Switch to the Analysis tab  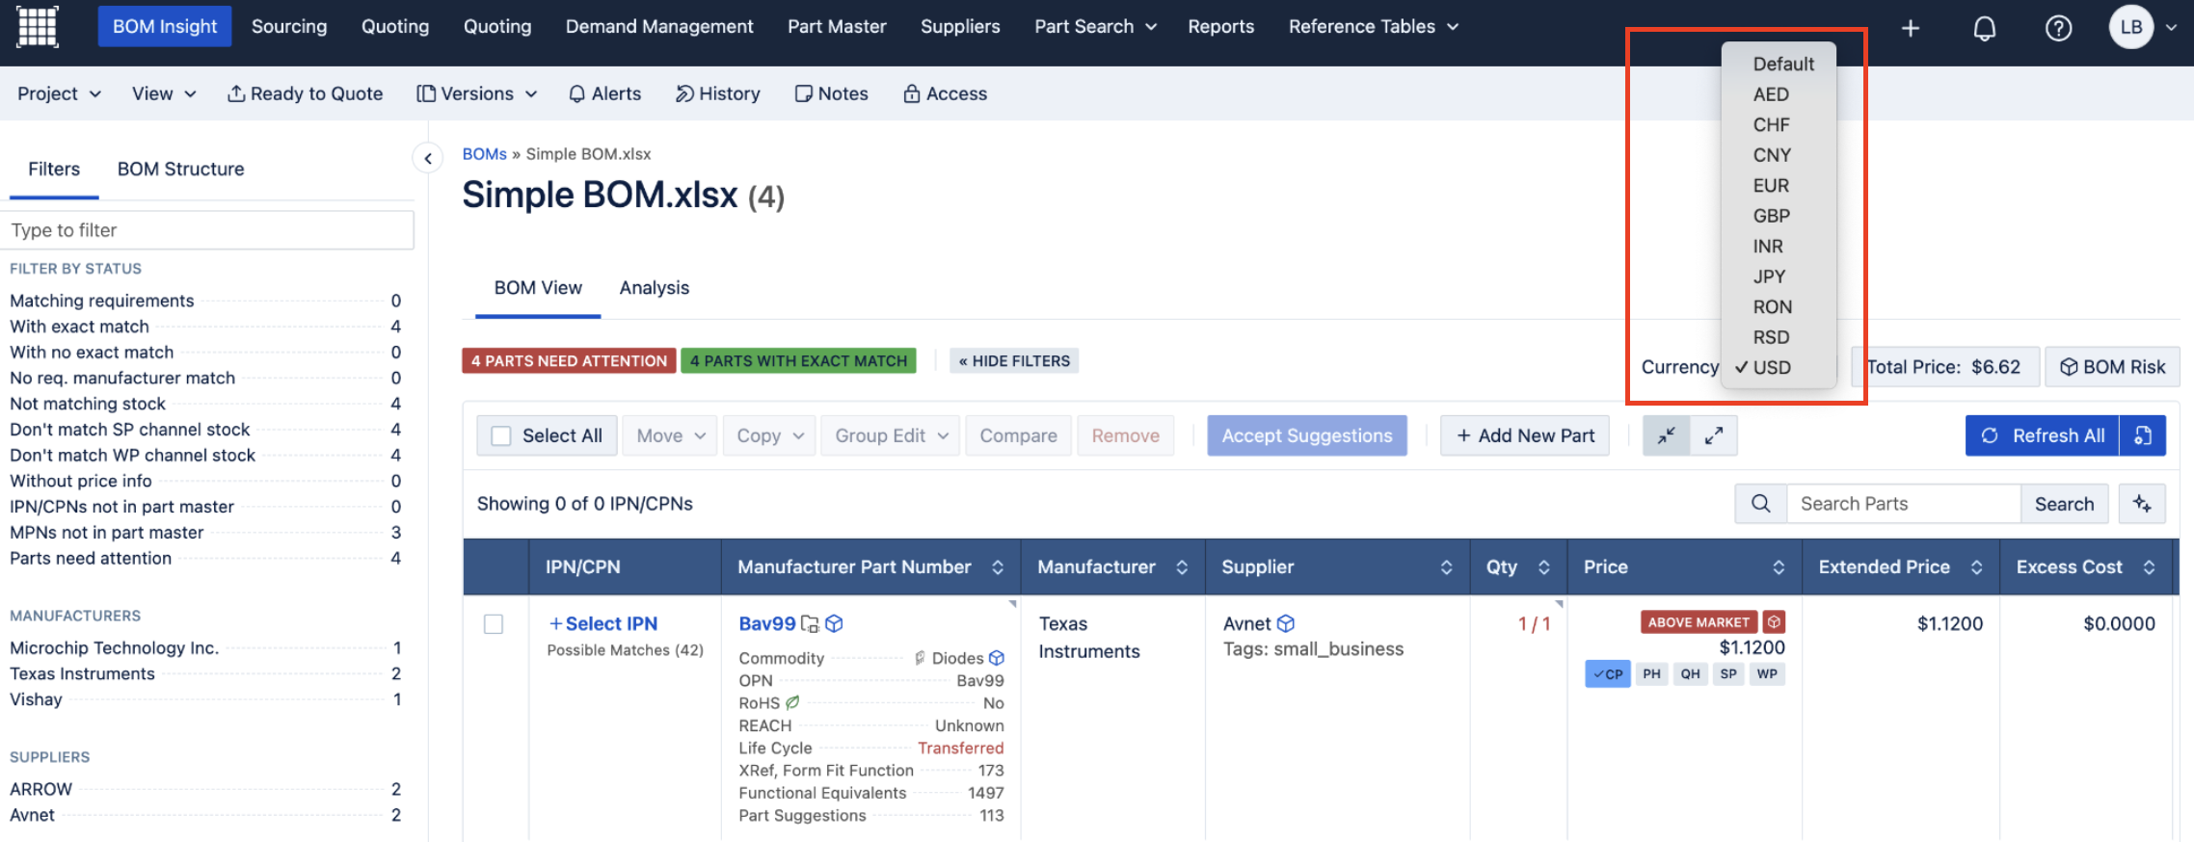coord(654,288)
